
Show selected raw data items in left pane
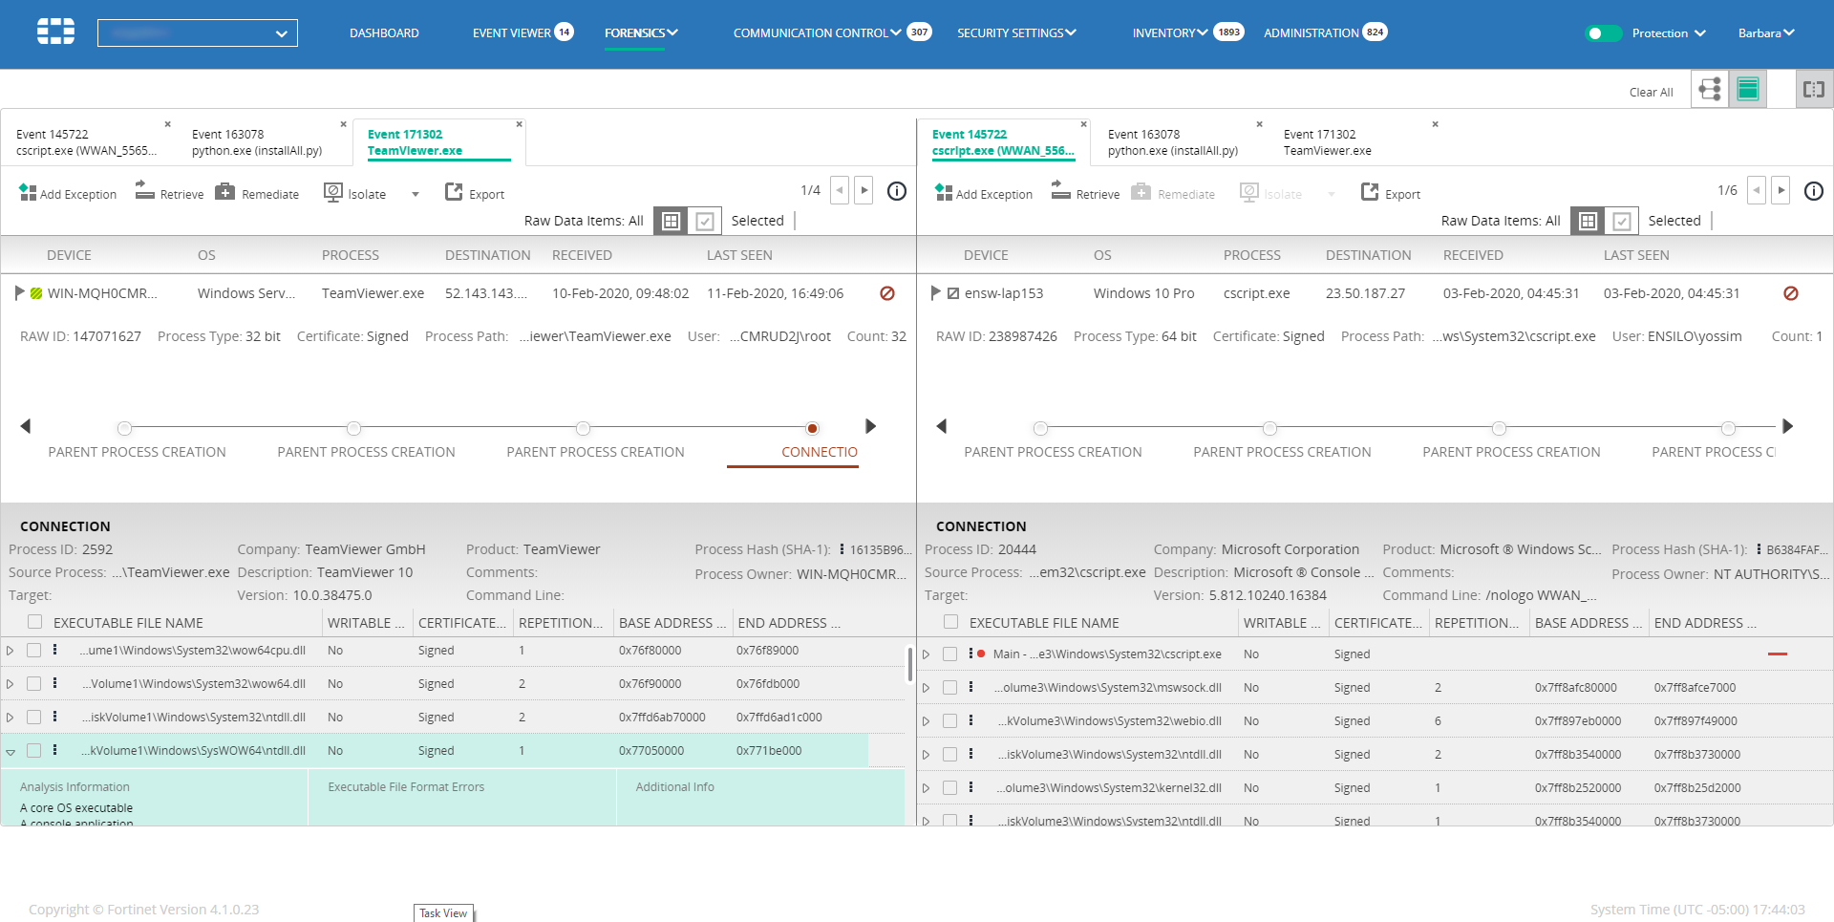tap(705, 221)
